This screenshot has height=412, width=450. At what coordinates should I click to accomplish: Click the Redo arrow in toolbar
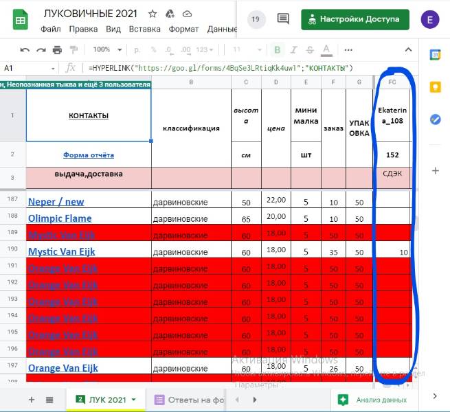pyautogui.click(x=41, y=49)
